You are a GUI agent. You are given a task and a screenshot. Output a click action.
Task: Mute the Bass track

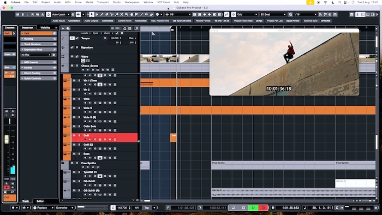pyautogui.click(x=74, y=154)
